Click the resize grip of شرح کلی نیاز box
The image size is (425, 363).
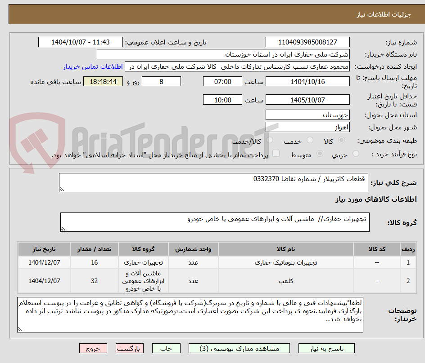point(62,189)
